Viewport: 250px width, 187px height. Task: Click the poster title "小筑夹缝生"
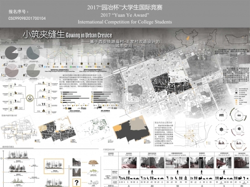coord(44,34)
